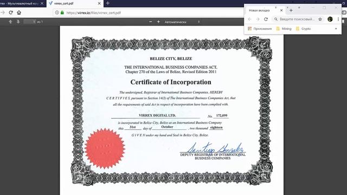The image size is (347, 195).
Task: Click the green padlock security icon
Action: [x=62, y=12]
